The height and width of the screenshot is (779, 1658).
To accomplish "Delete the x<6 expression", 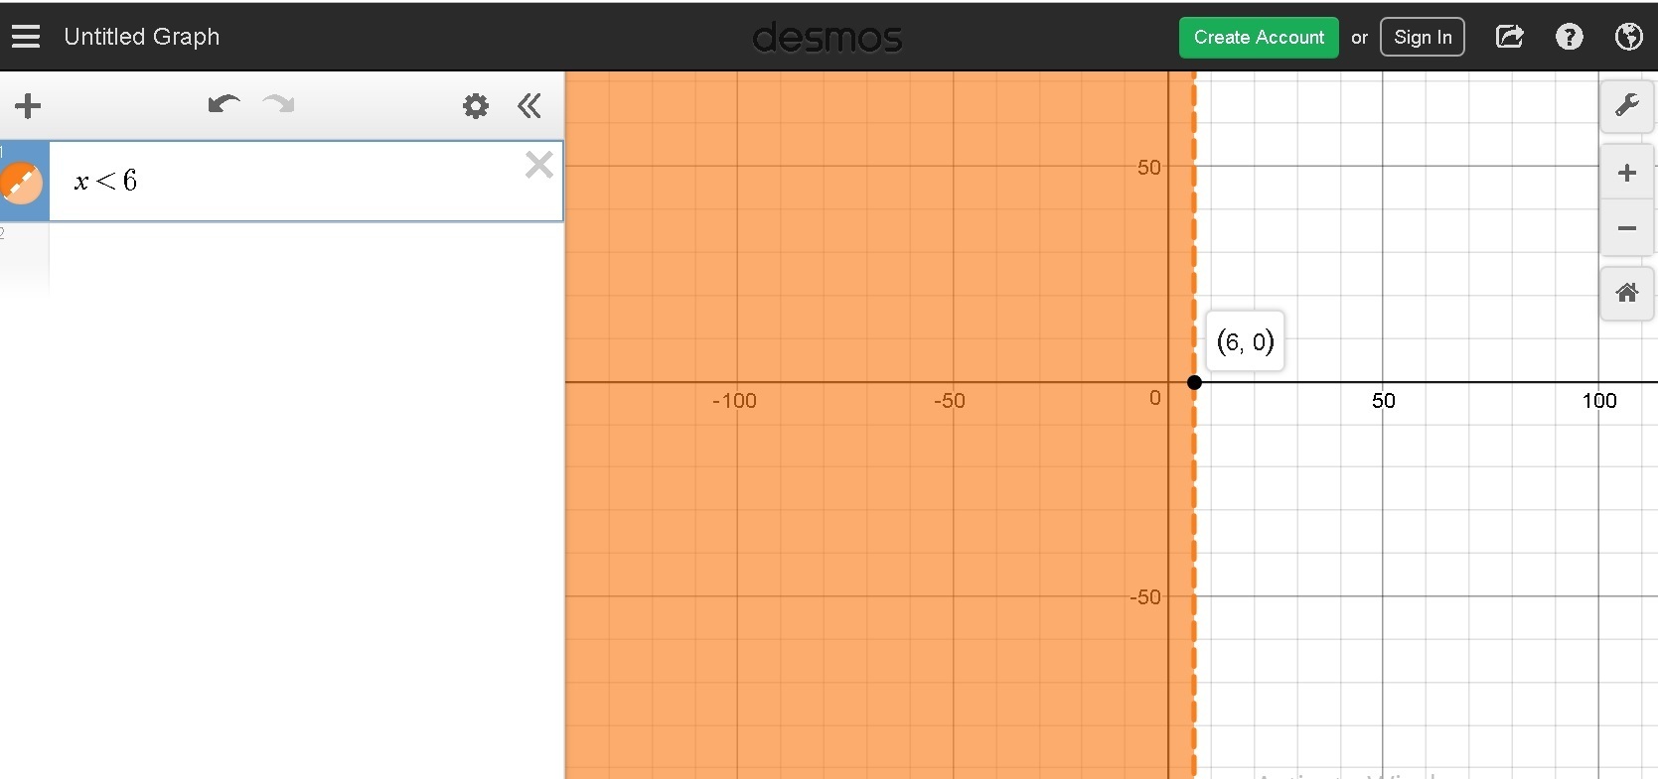I will [538, 164].
